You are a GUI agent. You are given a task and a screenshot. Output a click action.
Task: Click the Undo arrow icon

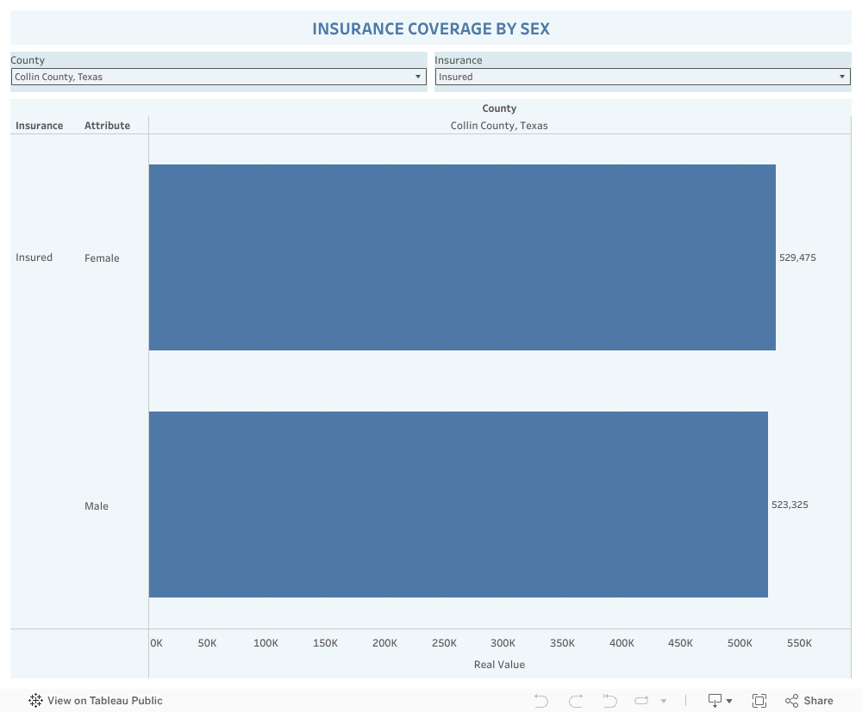(541, 701)
